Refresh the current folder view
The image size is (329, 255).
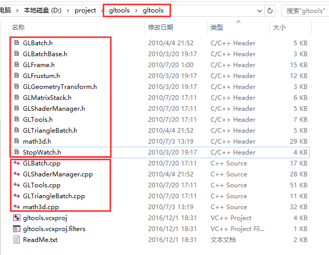coord(270,10)
